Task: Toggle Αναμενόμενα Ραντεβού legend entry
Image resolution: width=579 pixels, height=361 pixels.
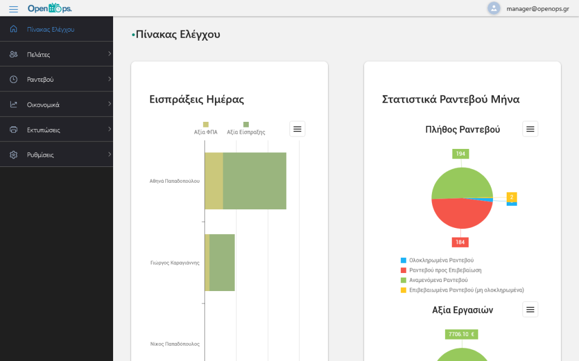Action: click(434, 280)
